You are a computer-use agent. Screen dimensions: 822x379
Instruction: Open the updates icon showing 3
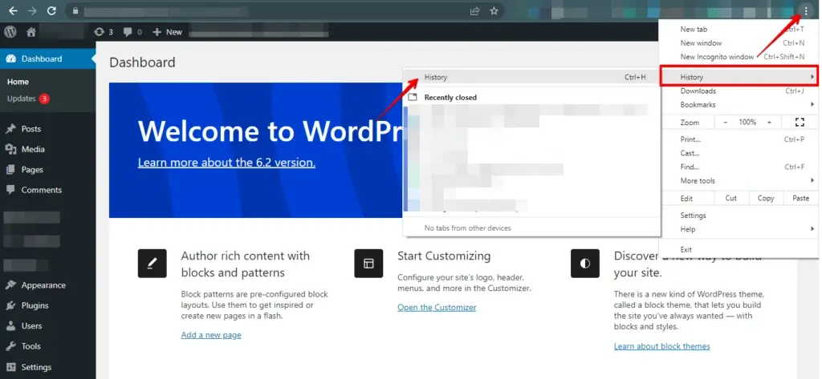[104, 32]
